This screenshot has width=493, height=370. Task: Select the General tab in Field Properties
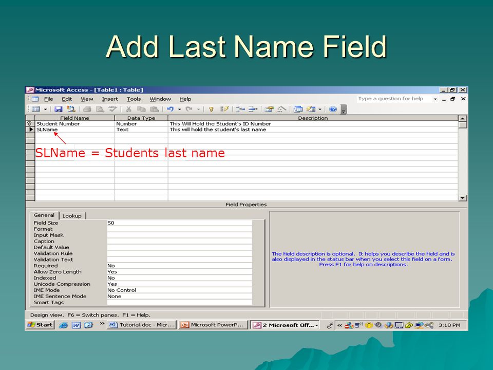[44, 215]
